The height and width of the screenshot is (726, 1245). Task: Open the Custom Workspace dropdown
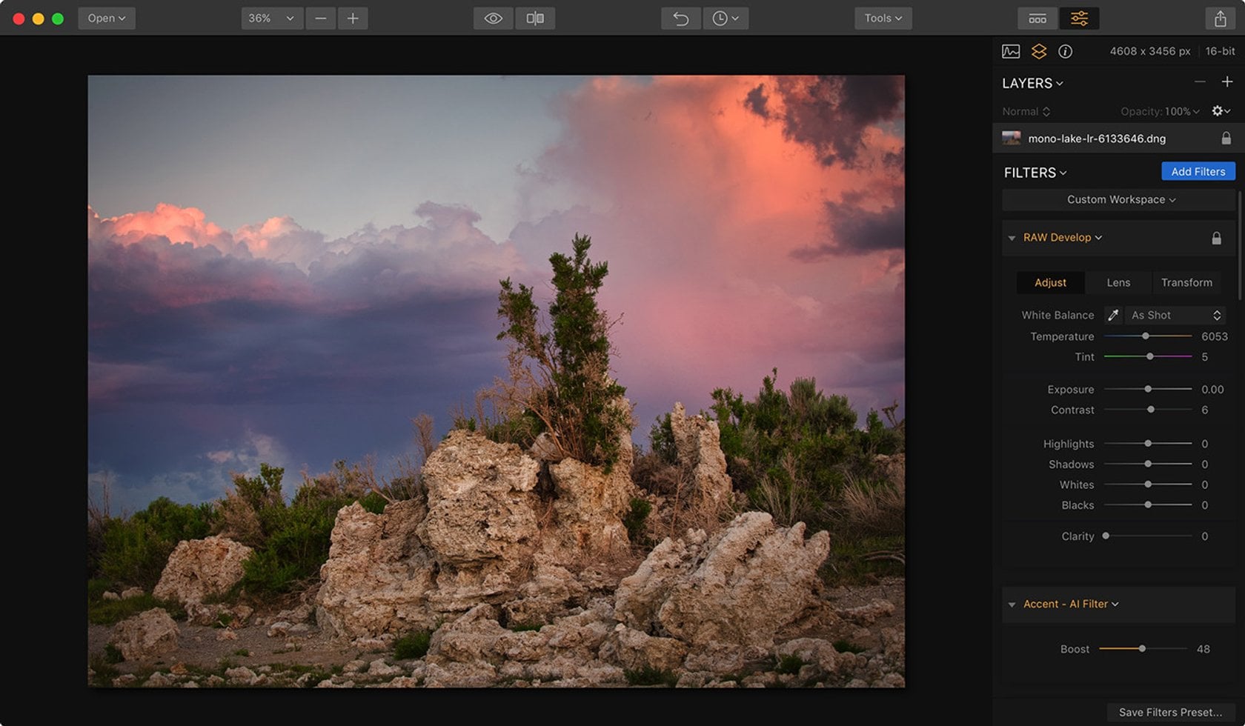pos(1118,199)
